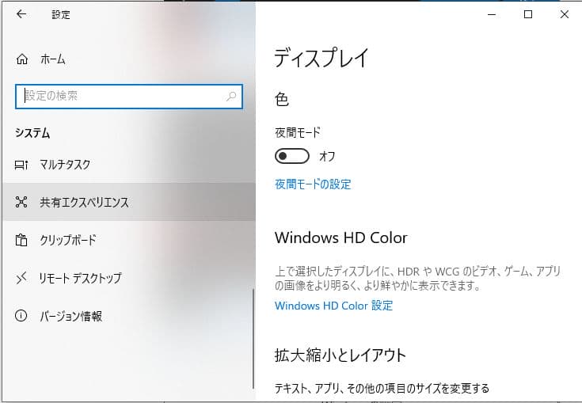Open バージョン情報 page
Image resolution: width=582 pixels, height=403 pixels.
[x=129, y=316]
